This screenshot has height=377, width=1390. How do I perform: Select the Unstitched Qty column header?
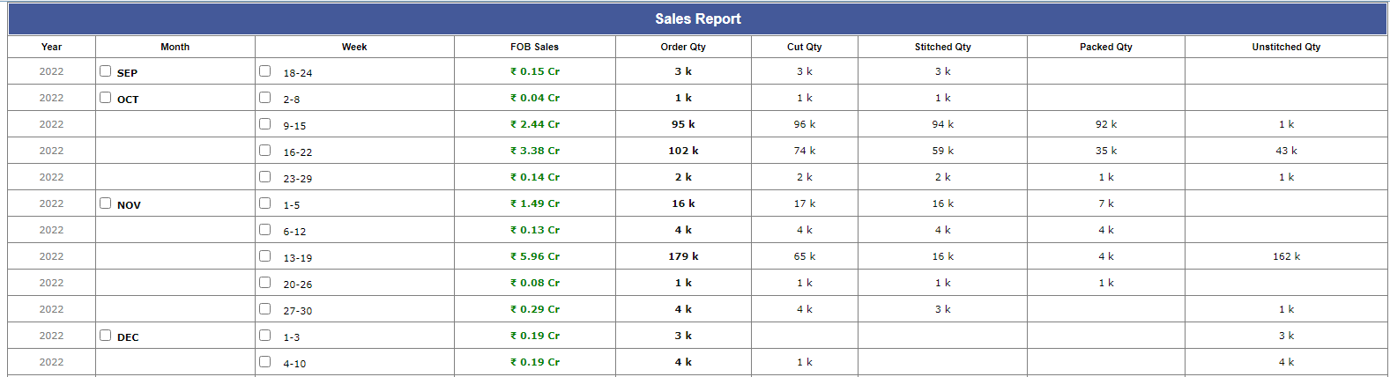[x=1286, y=47]
